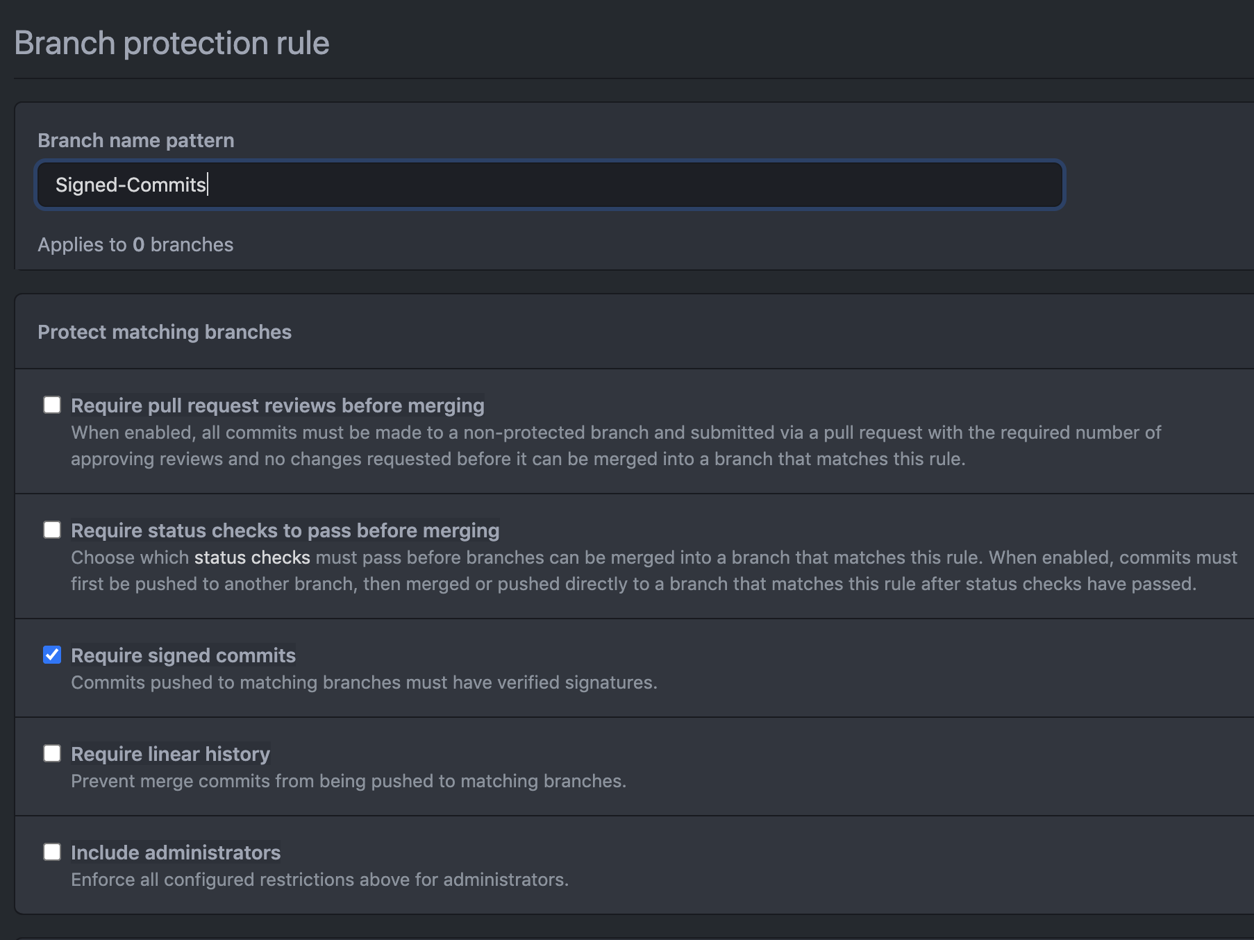
Task: Click 'Prevent merge commits from being pushed' description
Action: 349,781
